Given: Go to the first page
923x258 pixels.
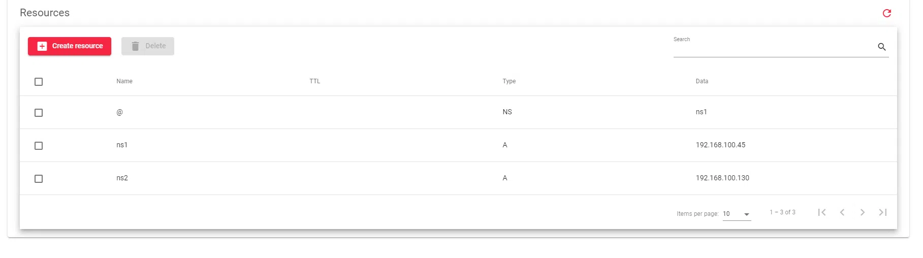Looking at the screenshot, I should tap(822, 212).
